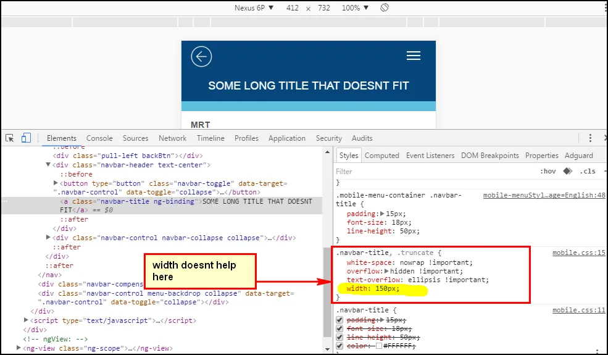Open the Security tab

(329, 138)
